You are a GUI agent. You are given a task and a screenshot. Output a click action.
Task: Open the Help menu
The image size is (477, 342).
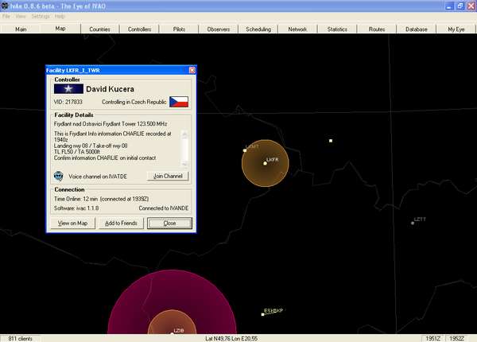60,16
